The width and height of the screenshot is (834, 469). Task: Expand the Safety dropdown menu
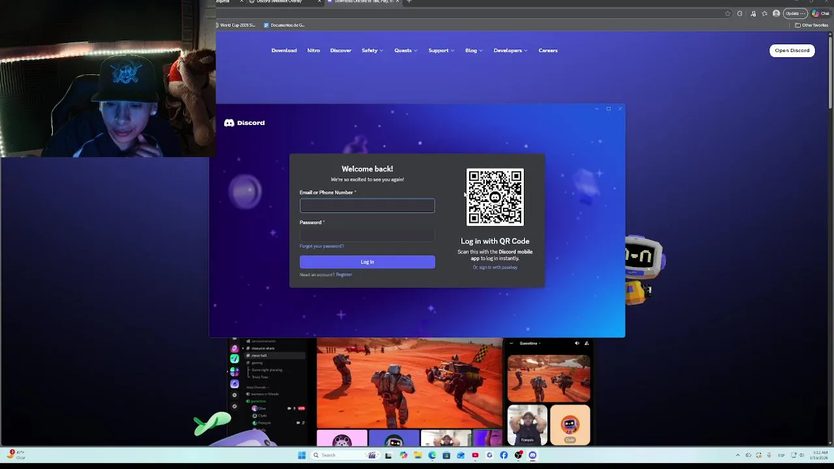(372, 50)
